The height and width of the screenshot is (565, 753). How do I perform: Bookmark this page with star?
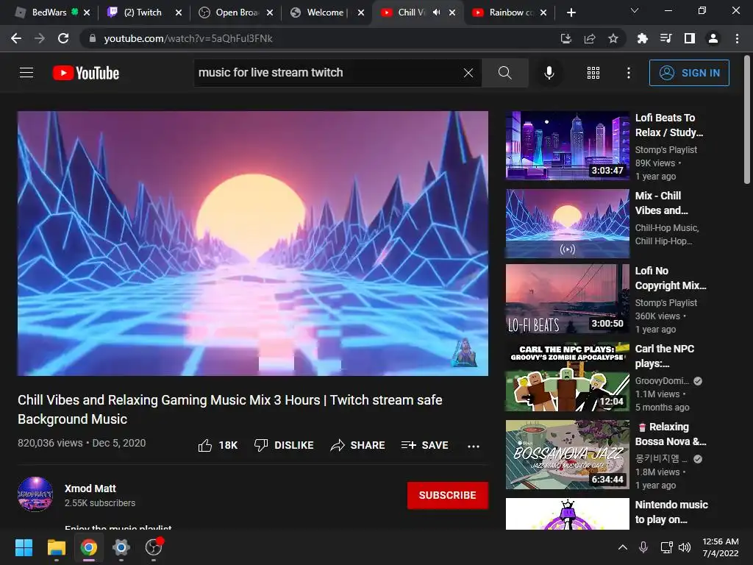pos(613,38)
